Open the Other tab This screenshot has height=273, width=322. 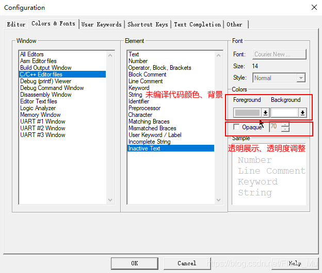click(236, 24)
